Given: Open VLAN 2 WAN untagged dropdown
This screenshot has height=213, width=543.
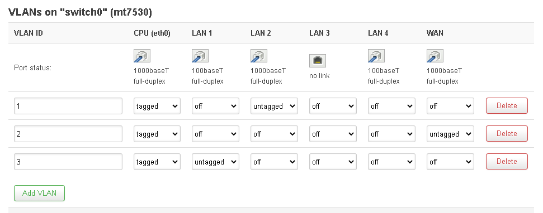Looking at the screenshot, I should 450,134.
